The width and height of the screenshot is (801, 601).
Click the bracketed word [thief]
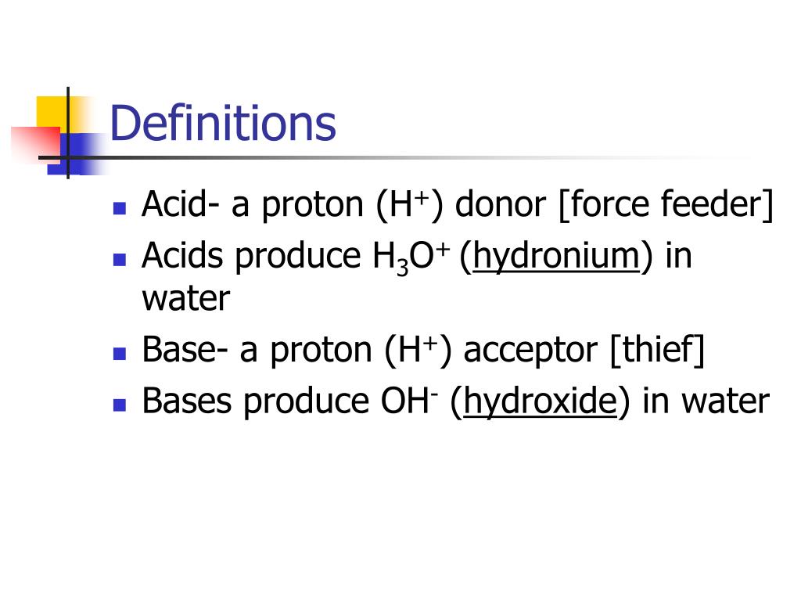tap(657, 351)
